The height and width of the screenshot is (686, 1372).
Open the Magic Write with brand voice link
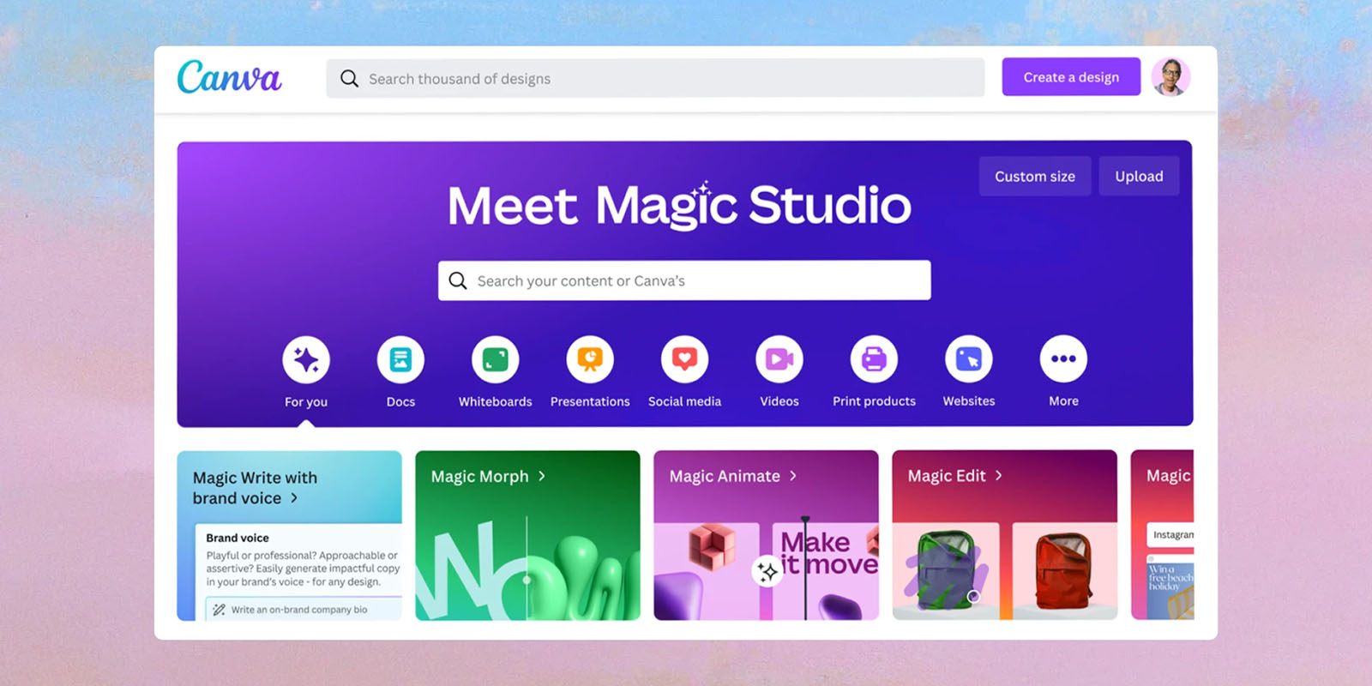(255, 488)
